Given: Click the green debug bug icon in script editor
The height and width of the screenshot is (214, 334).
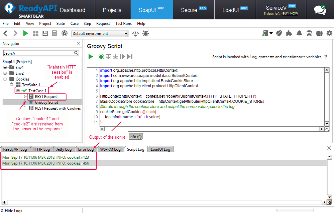Looking at the screenshot, I should coord(101,57).
